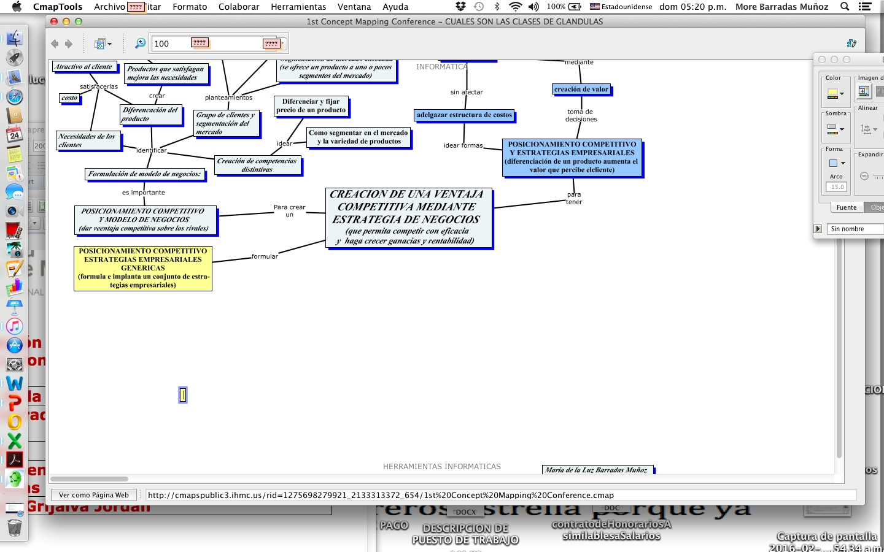This screenshot has width=884, height=552.
Task: Open the Alinear alignment dropdown
Action: 869,129
